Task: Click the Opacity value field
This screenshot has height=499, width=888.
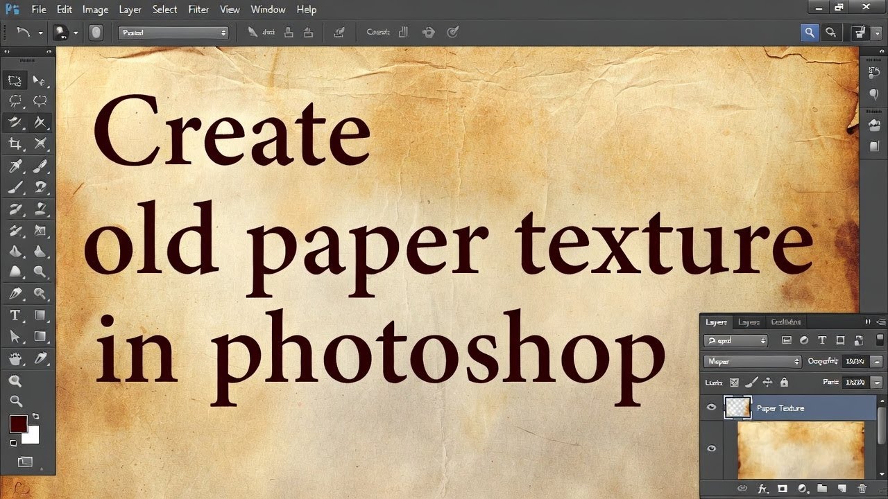Action: click(x=855, y=361)
